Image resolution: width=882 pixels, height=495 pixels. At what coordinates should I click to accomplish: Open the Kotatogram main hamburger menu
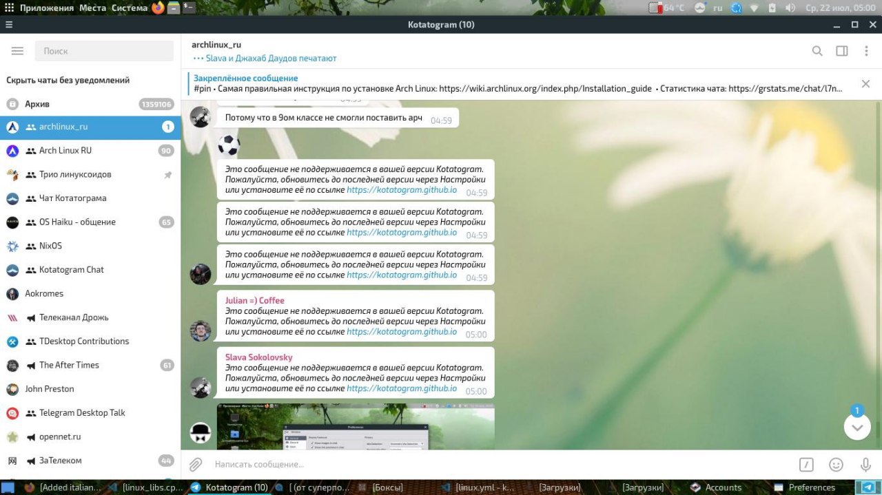click(18, 51)
